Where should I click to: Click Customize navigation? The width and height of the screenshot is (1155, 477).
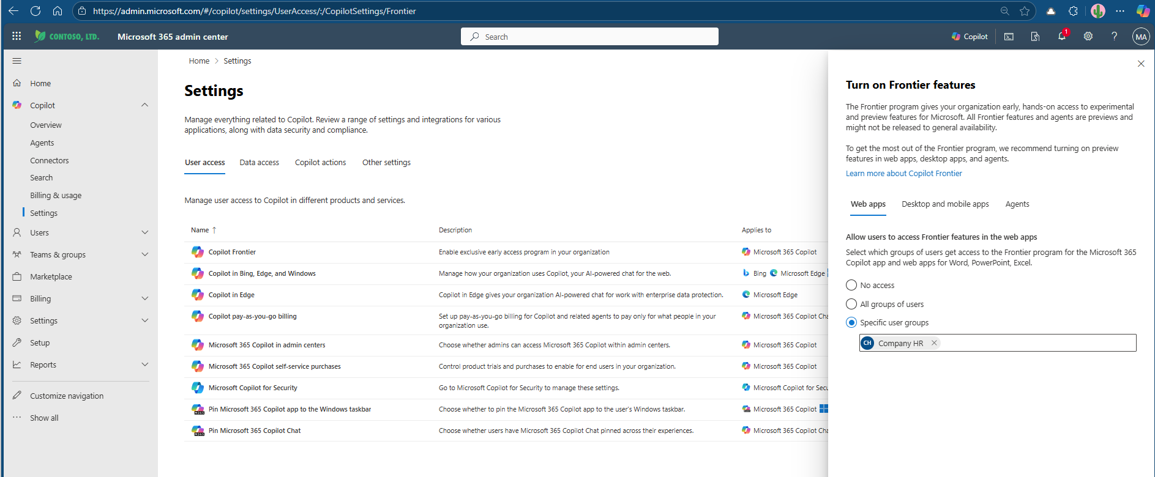tap(67, 396)
